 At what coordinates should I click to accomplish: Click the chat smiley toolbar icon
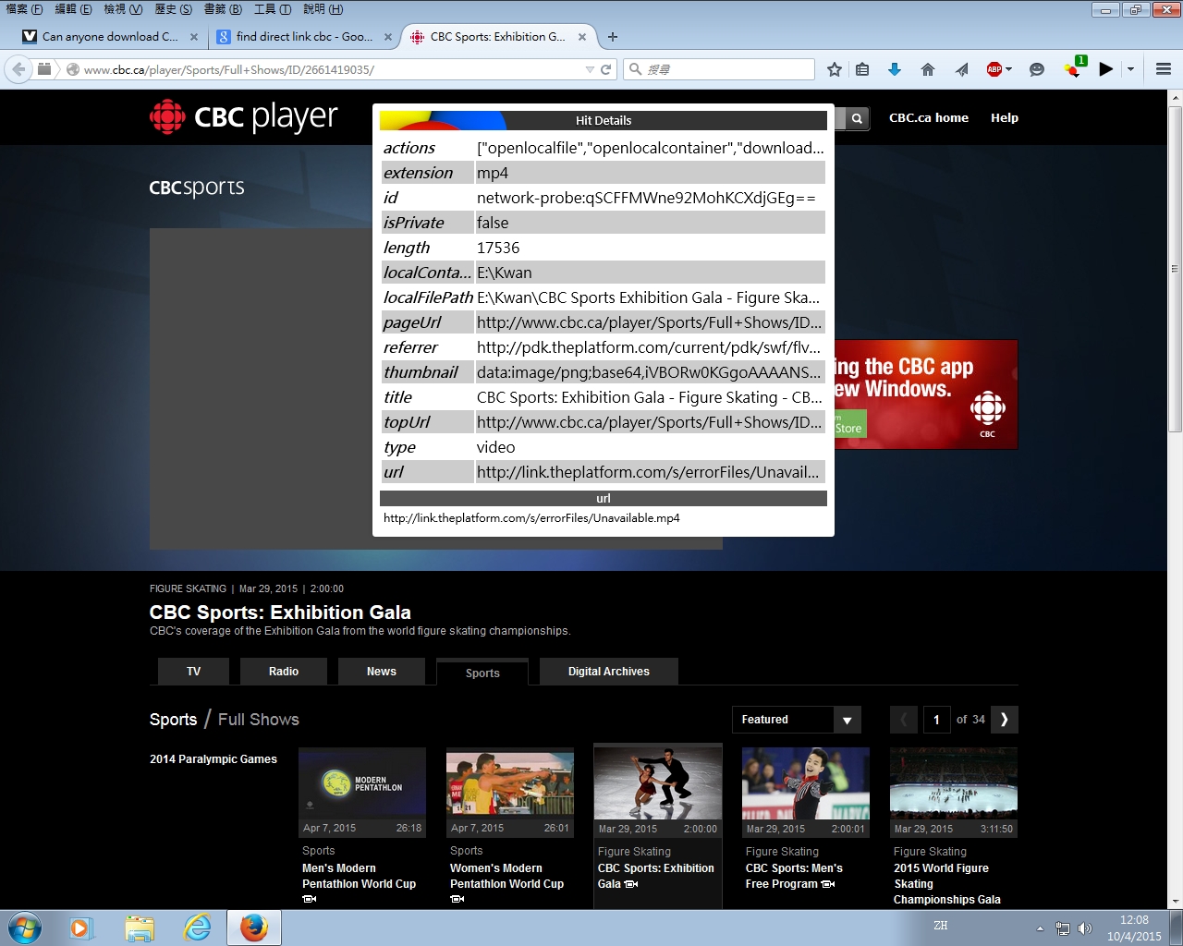pos(1037,69)
